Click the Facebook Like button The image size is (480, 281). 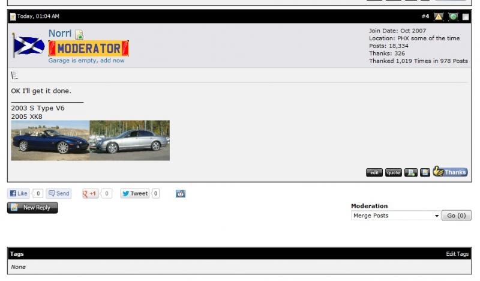coord(19,193)
